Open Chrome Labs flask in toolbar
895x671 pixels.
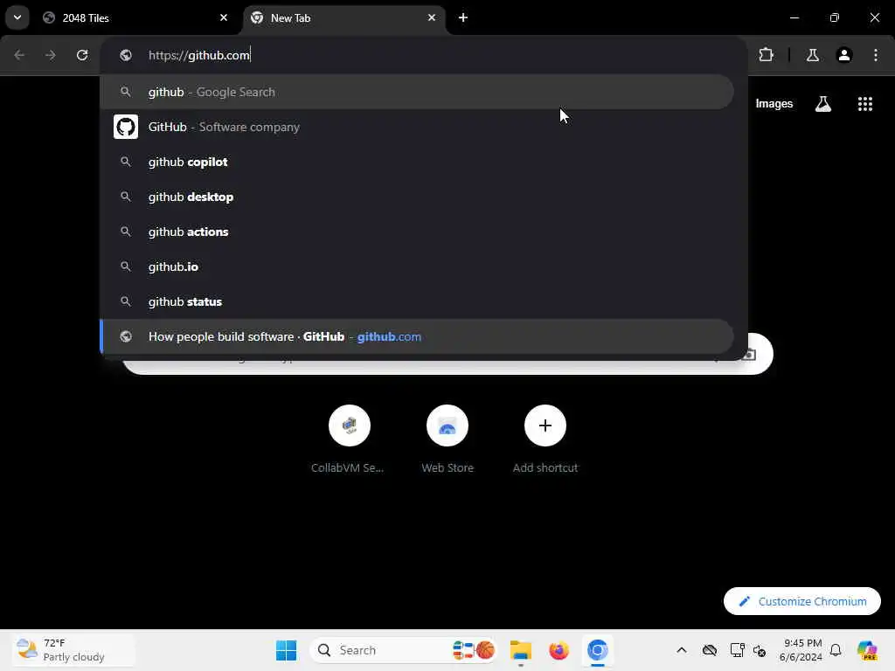(812, 55)
